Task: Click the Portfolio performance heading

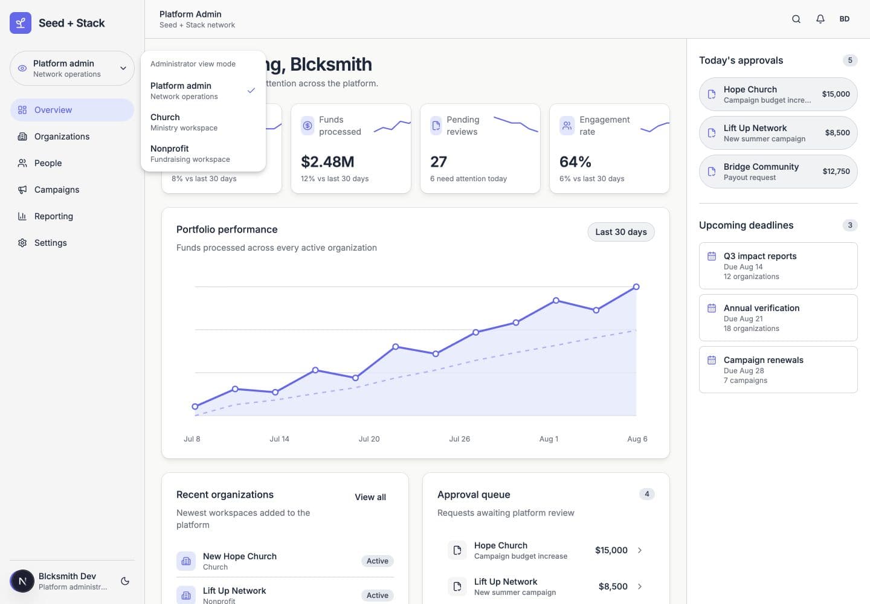Action: coord(227,230)
